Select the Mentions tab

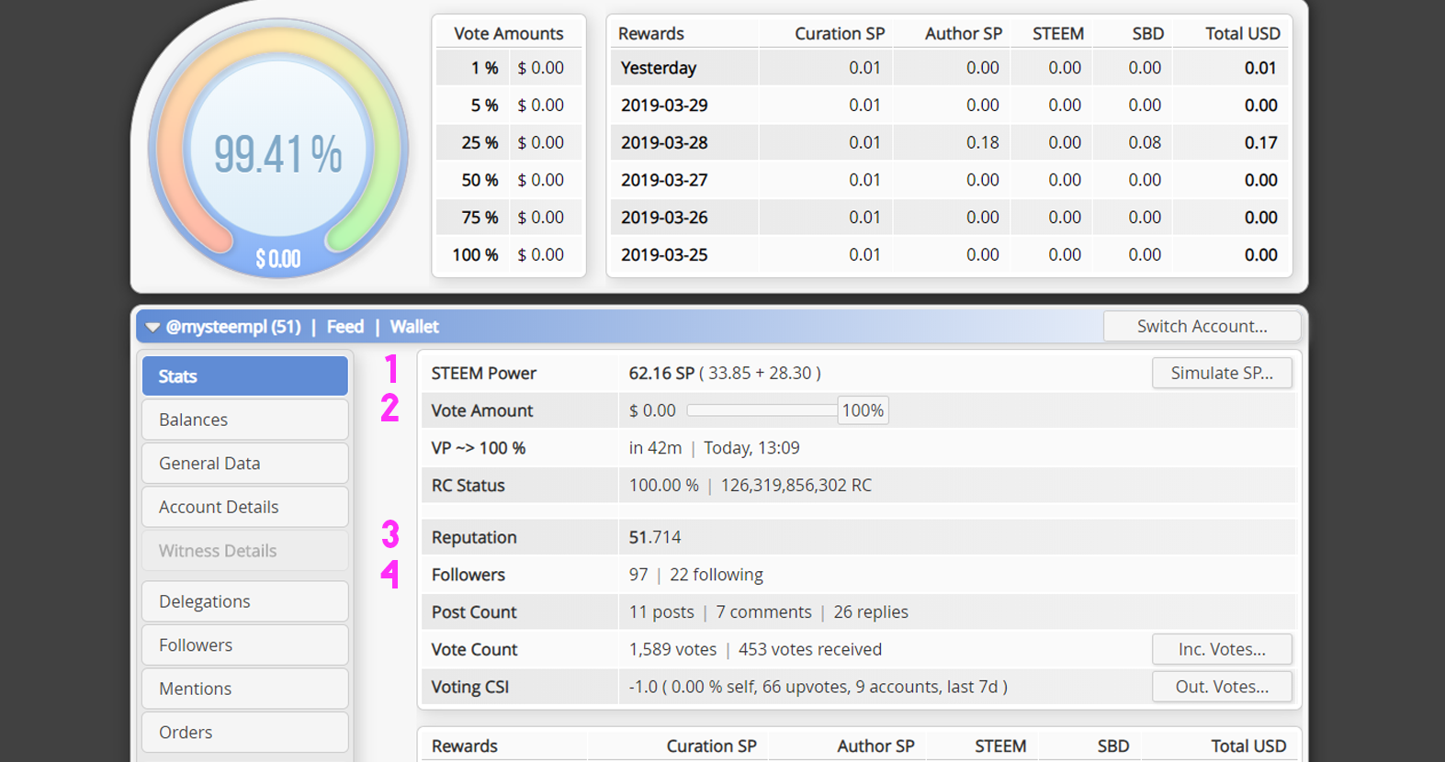tap(245, 689)
